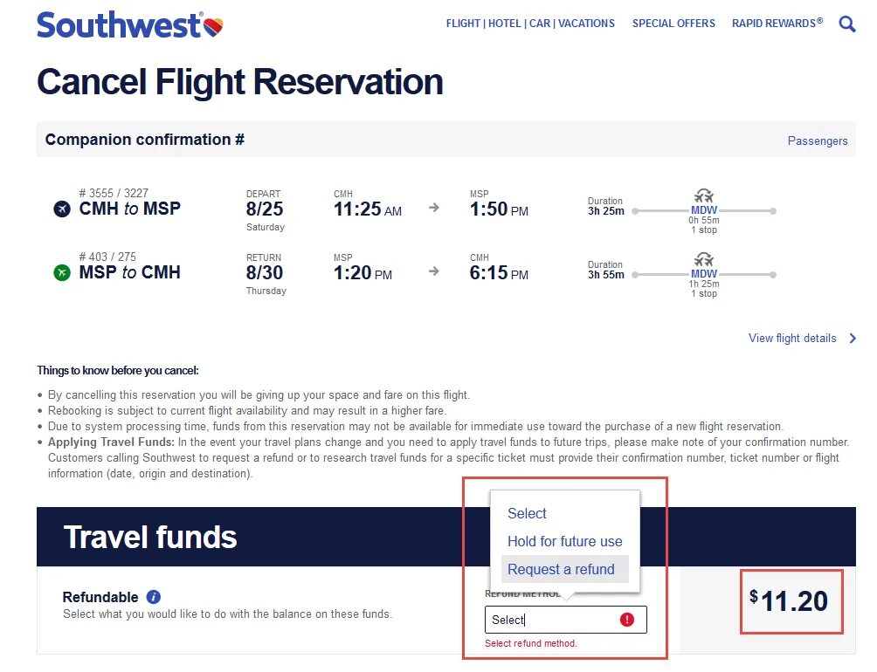Open the Rapid Rewards menu
Screen dimensions: 877x672
777,24
